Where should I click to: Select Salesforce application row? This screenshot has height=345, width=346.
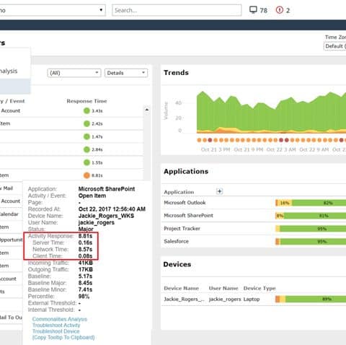tap(254, 241)
